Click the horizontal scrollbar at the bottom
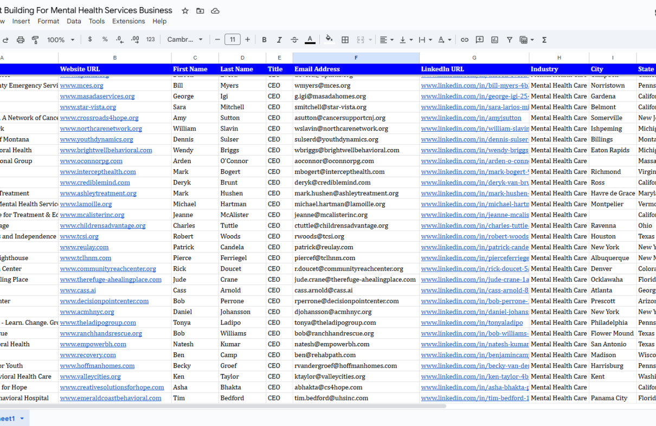Viewport: 656px width, 426px height. click(x=223, y=405)
